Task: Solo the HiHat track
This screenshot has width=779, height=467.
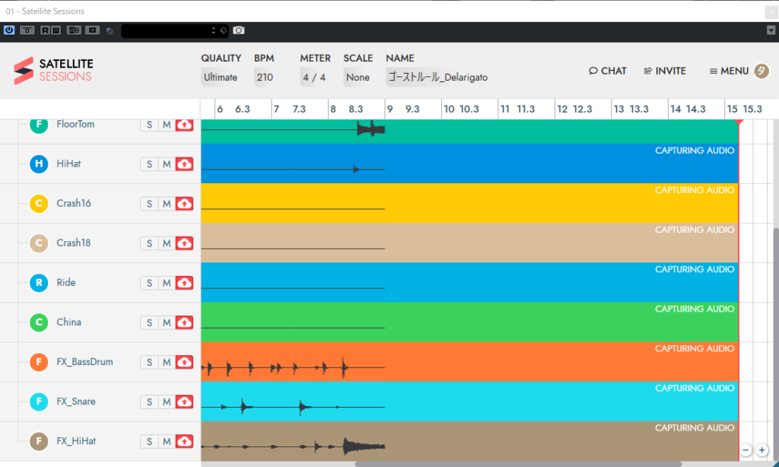Action: point(149,164)
